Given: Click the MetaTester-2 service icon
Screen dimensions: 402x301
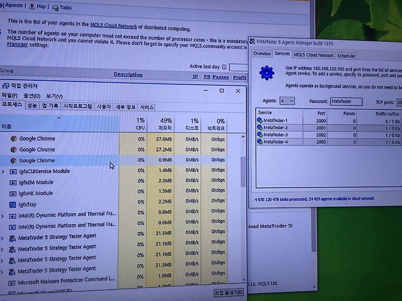Looking at the screenshot, I should pyautogui.click(x=260, y=127).
